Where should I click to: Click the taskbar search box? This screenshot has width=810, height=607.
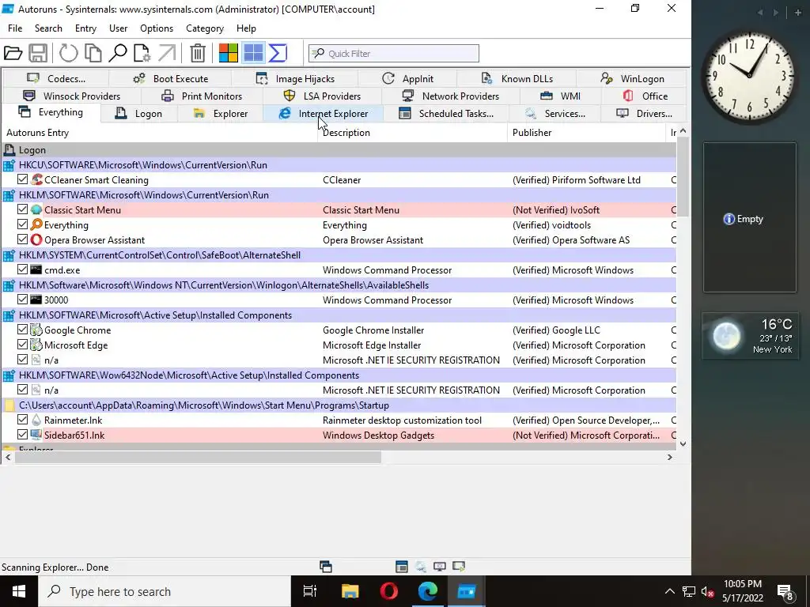(x=165, y=591)
